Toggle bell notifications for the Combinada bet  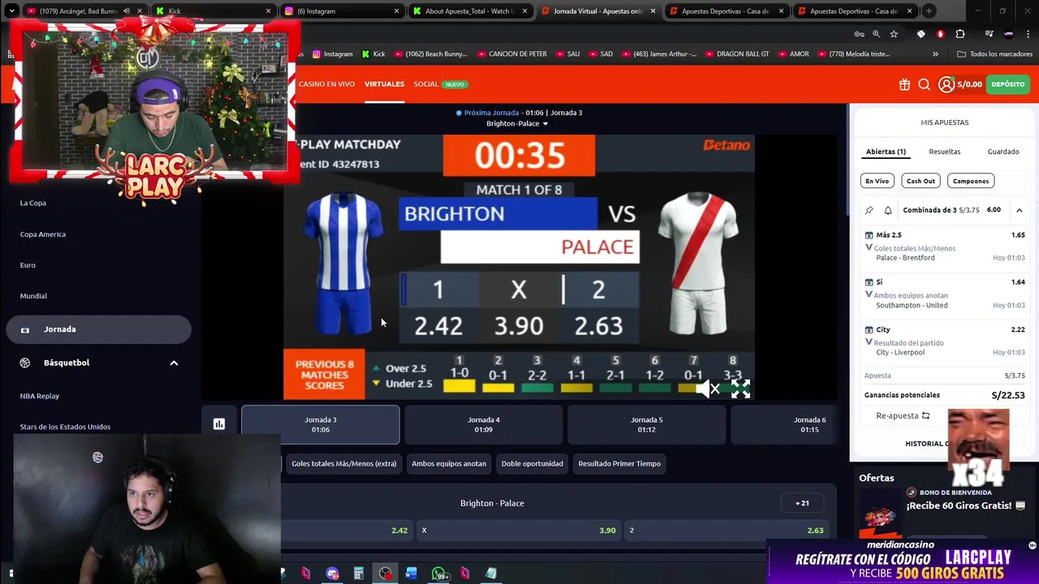click(888, 210)
